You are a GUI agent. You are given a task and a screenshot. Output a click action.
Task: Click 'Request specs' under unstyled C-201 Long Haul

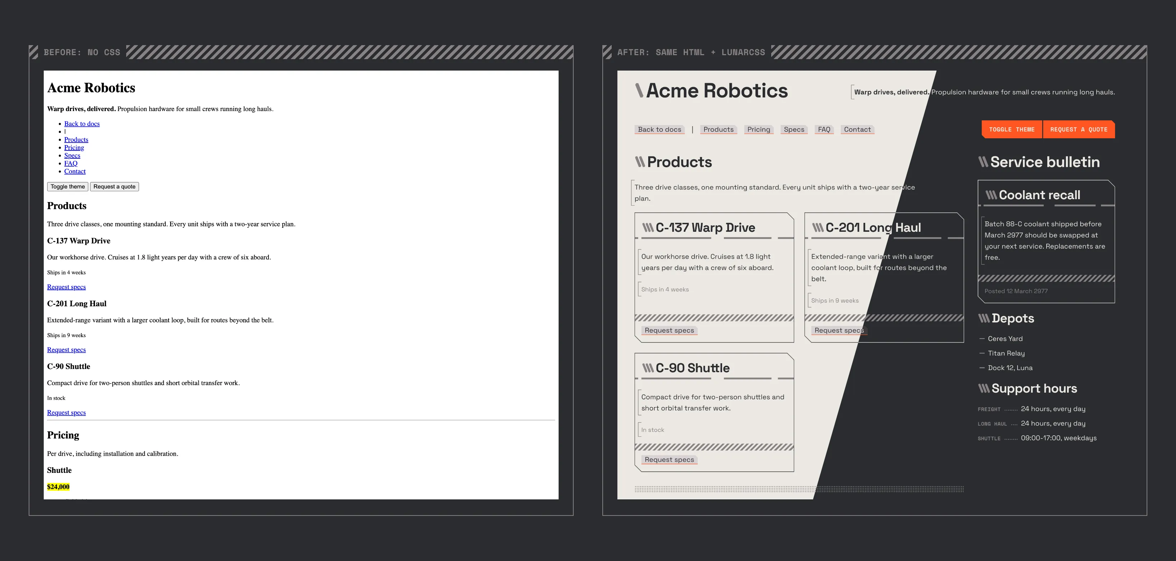point(66,350)
